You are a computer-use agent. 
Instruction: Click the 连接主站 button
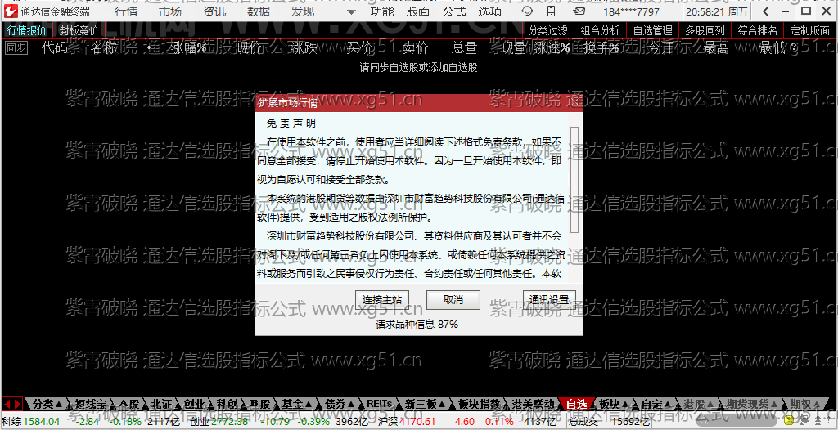tap(382, 300)
